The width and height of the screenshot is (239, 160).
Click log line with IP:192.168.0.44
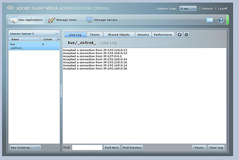click(95, 59)
